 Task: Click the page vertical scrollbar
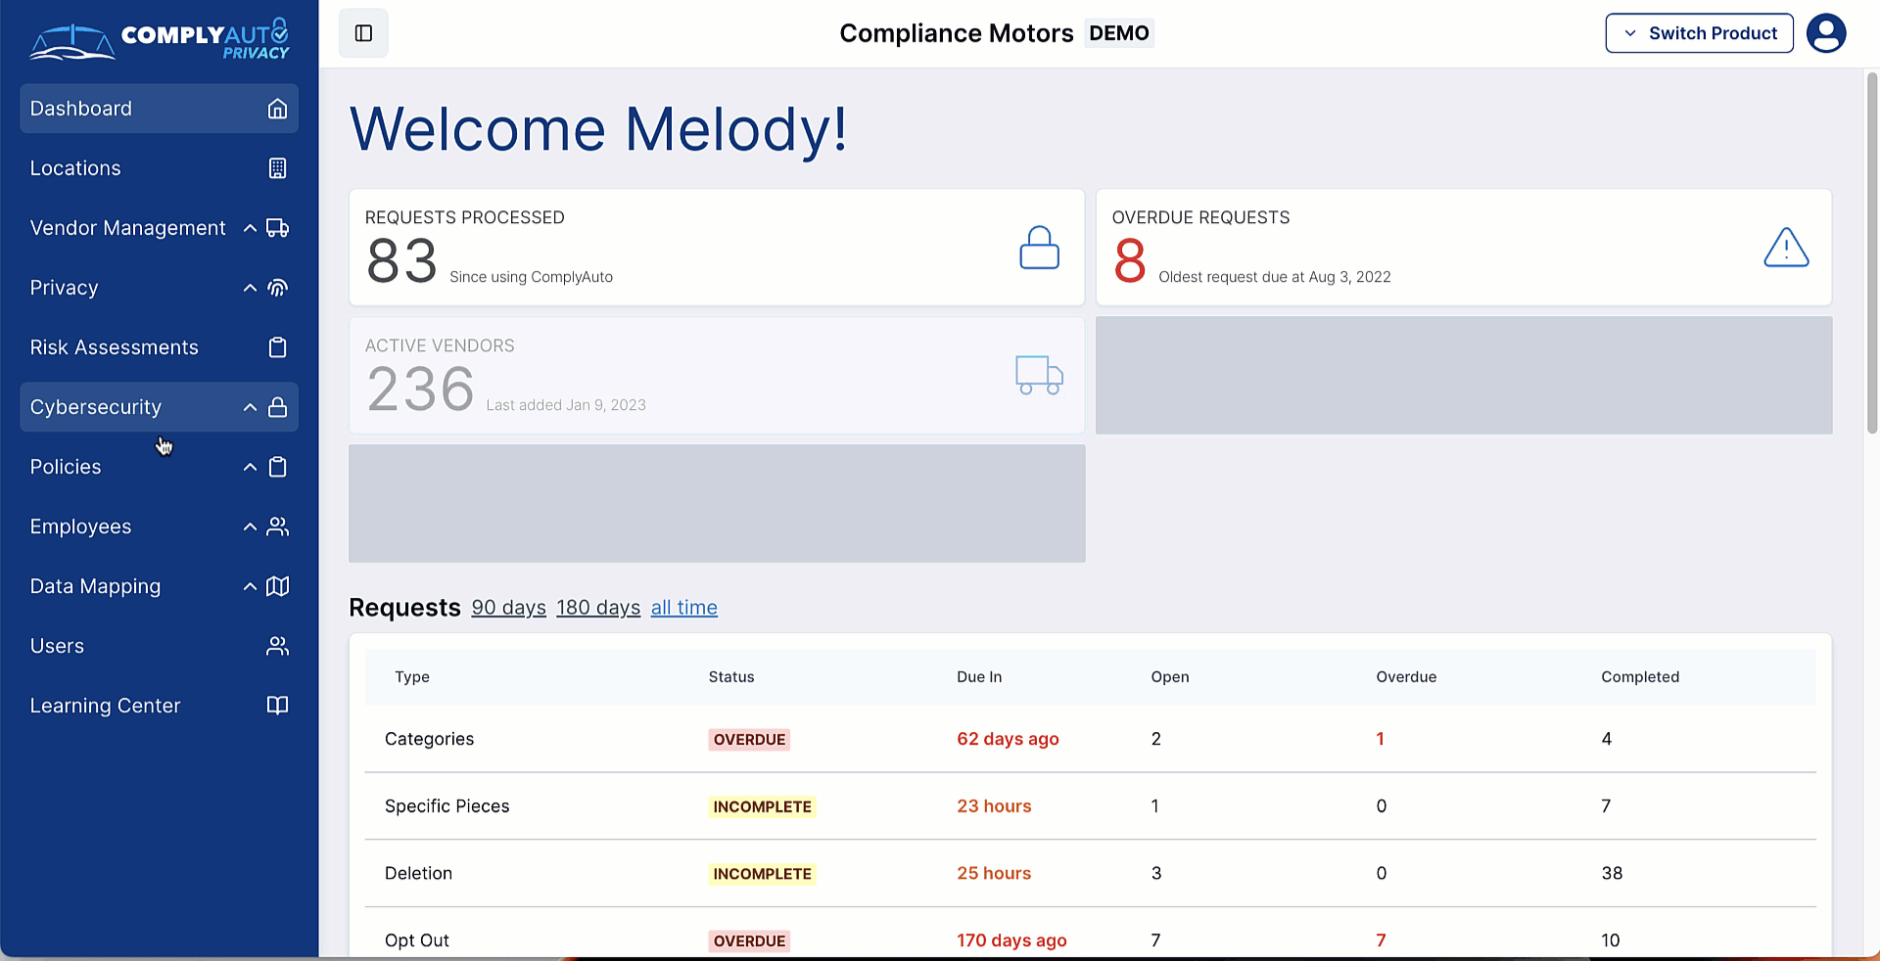click(1872, 254)
